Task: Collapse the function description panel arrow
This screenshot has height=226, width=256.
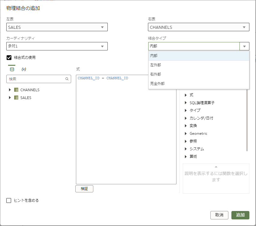Action: [216, 167]
